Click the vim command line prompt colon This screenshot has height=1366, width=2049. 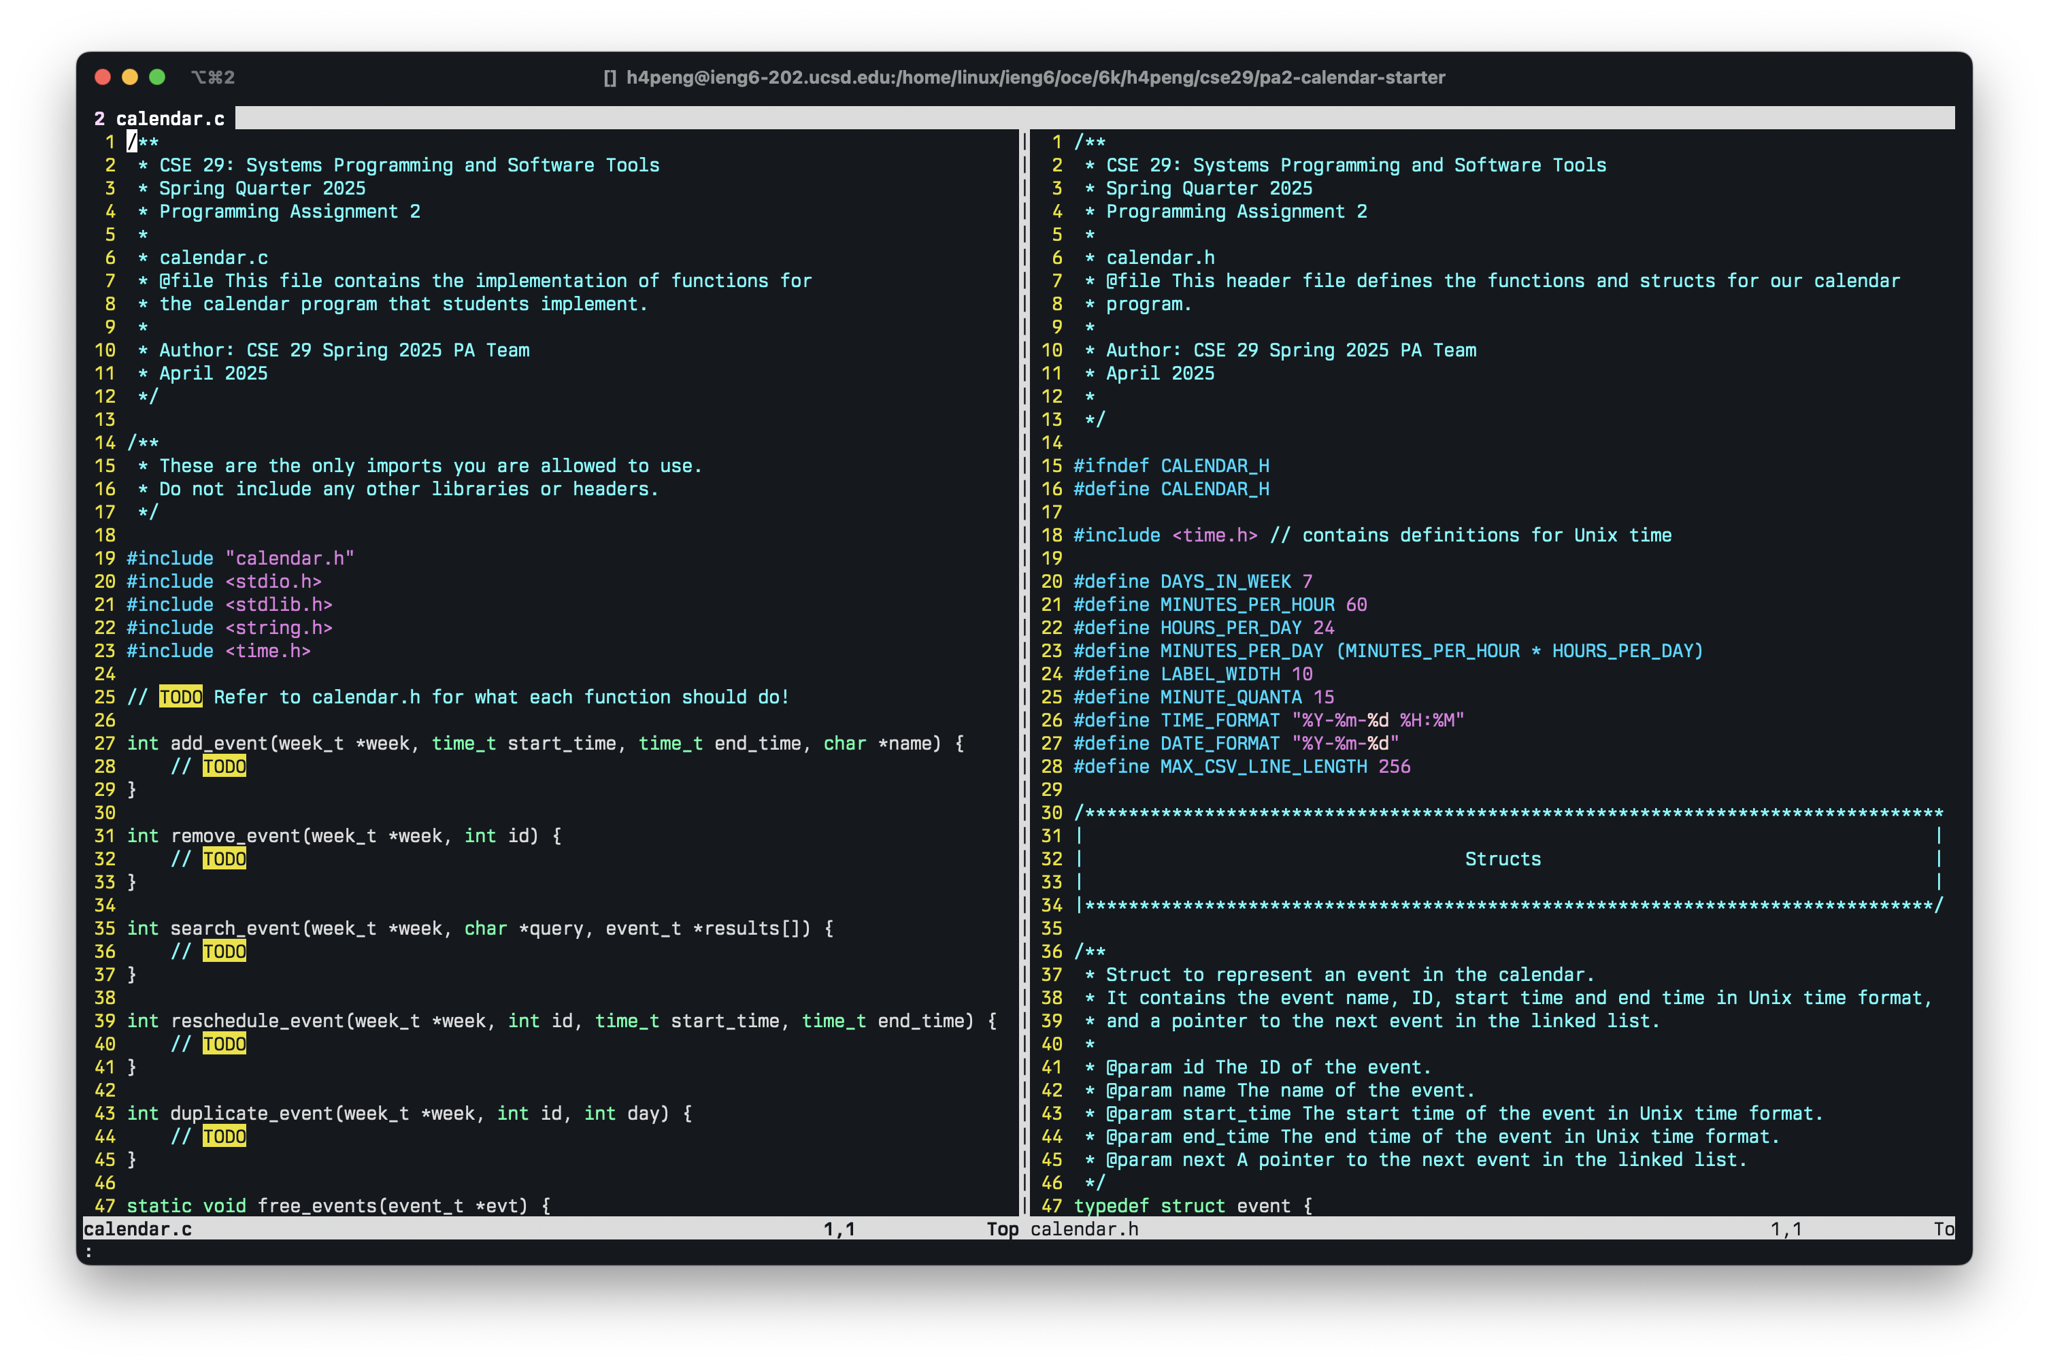pos(89,1252)
